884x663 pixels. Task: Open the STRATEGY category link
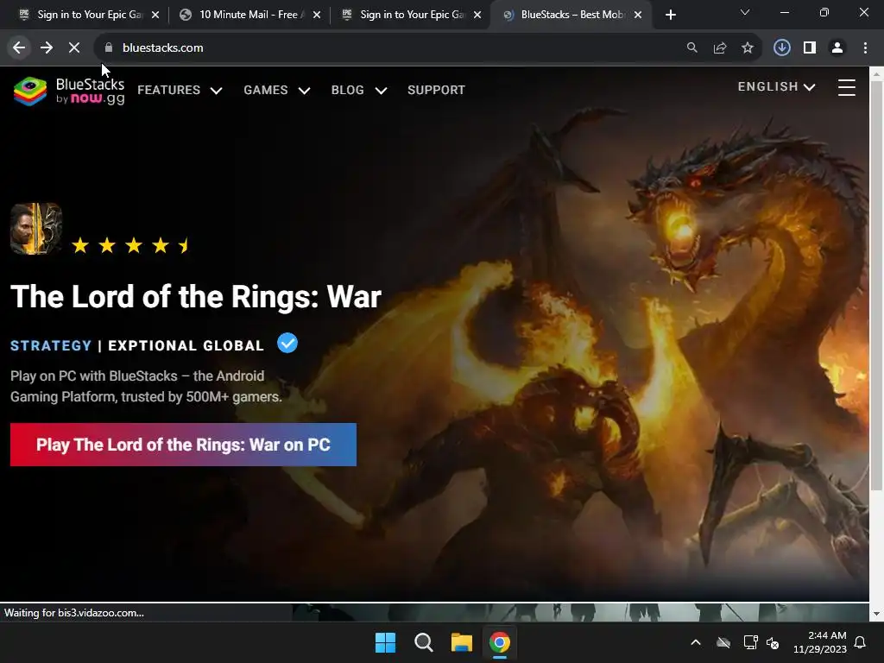51,345
